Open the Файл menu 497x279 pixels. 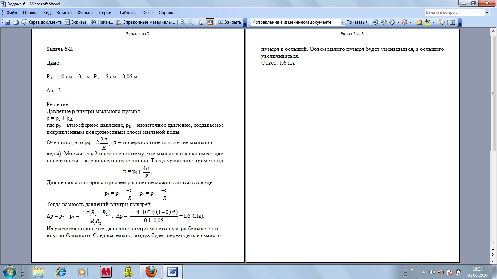(x=12, y=13)
